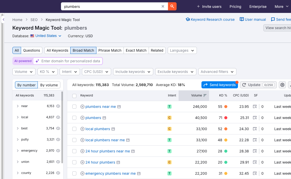Switch groups to By volume

tap(49, 85)
